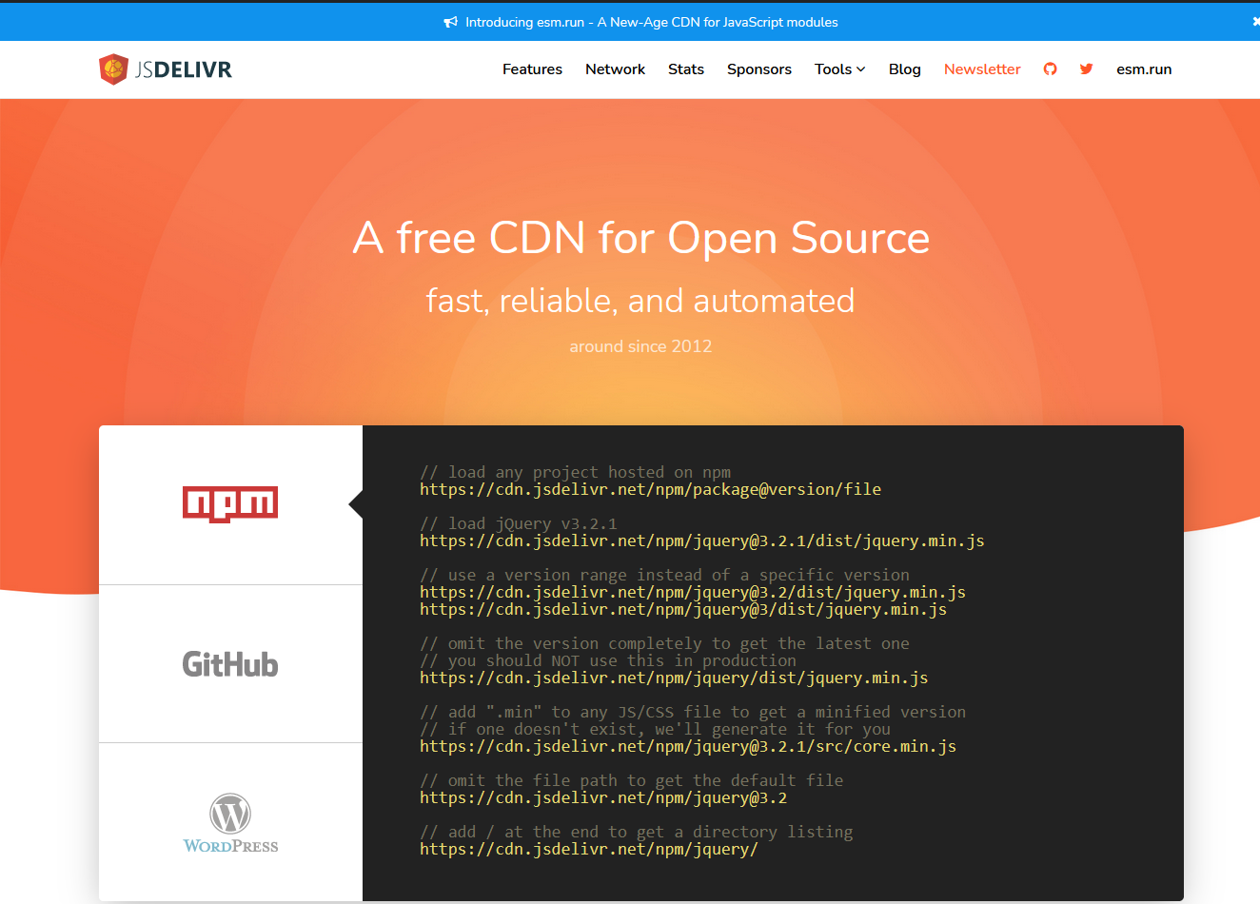Open the GitHub icon link in navbar

(x=1051, y=69)
